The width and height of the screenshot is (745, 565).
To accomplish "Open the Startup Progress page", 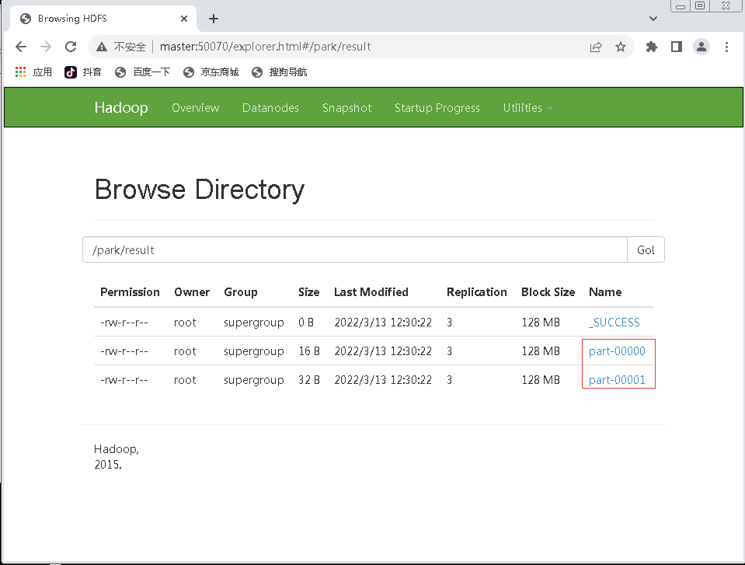I will click(437, 108).
